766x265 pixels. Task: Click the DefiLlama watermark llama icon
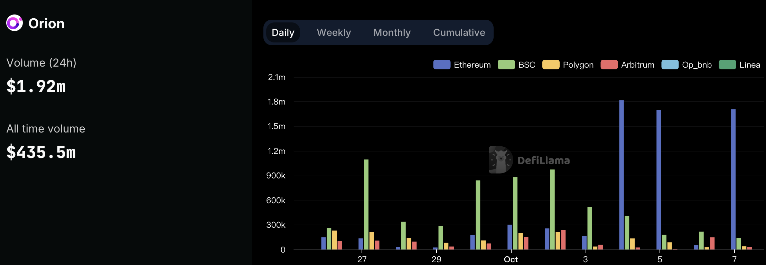(501, 160)
